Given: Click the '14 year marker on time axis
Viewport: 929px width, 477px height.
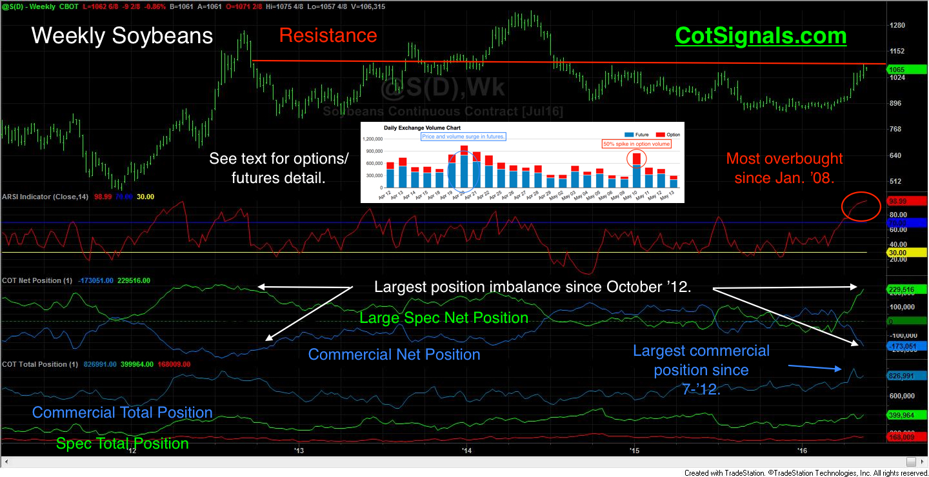Looking at the screenshot, I should click(x=466, y=451).
